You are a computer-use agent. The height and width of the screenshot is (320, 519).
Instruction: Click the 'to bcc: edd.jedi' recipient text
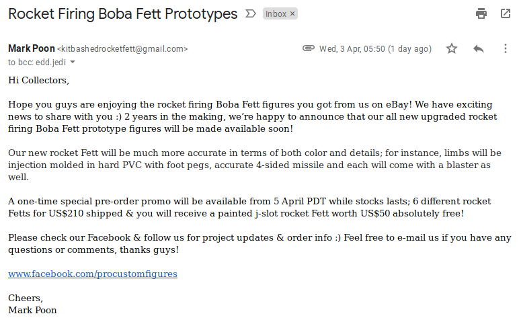click(x=37, y=63)
